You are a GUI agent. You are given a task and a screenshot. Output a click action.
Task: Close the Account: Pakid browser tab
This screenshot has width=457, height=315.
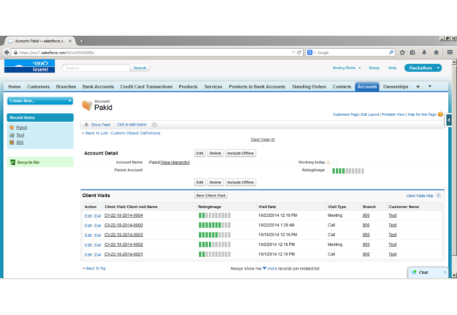pyautogui.click(x=71, y=41)
